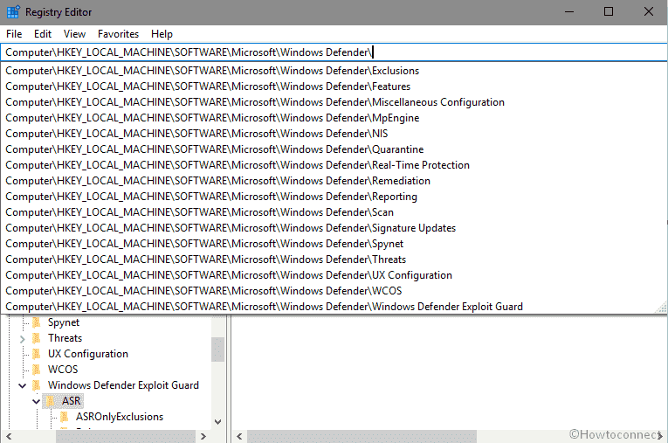Select the UX Configuration path suggestion
Viewport: 668px width, 443px height.
click(334, 275)
